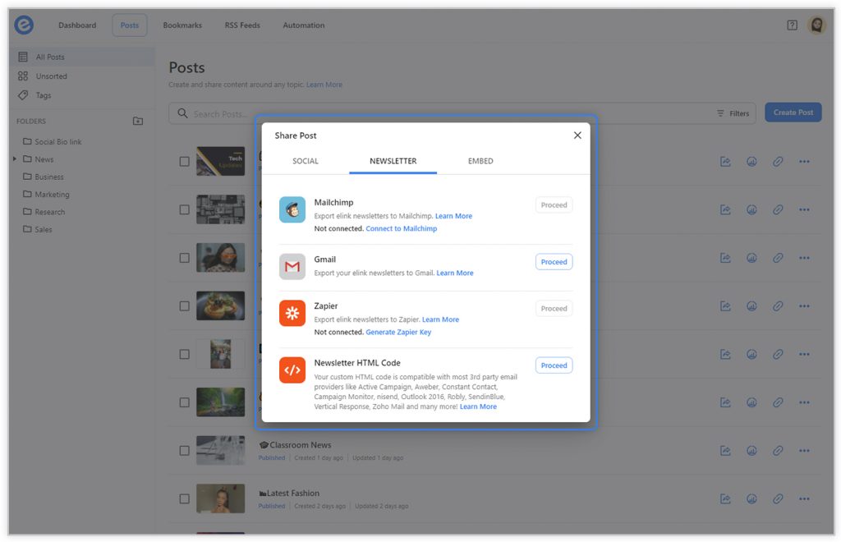
Task: Open the help question mark icon
Action: [792, 25]
